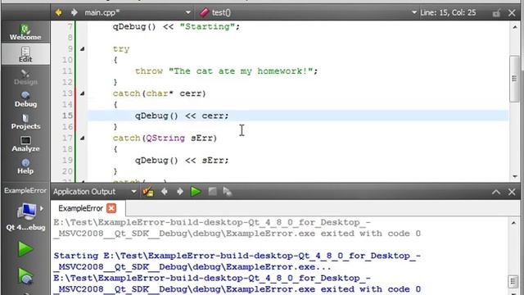Open the Projects mode
Image resolution: width=524 pixels, height=295 pixels.
[x=25, y=122]
